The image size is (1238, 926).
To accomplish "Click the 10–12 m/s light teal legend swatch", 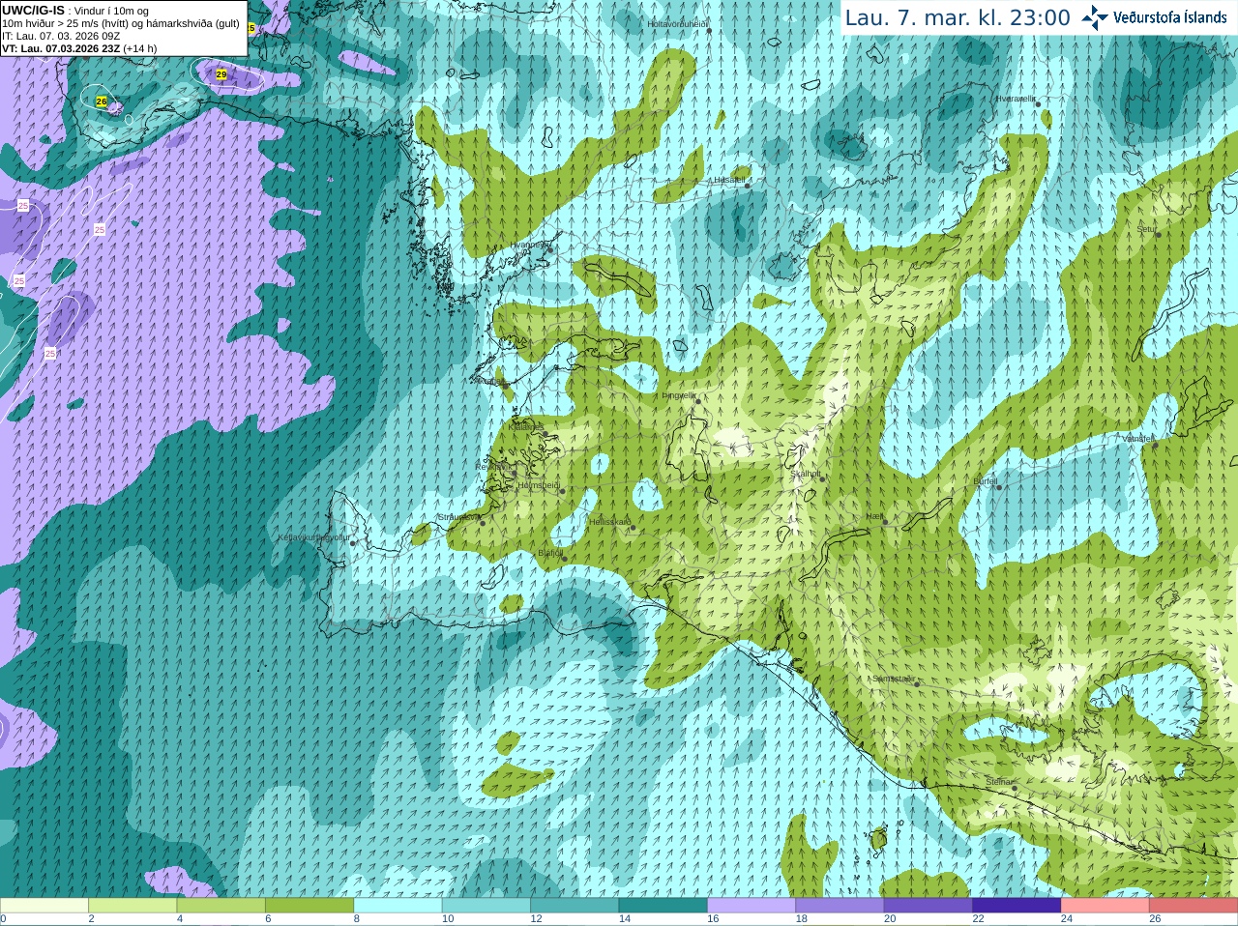I will pyautogui.click(x=486, y=906).
